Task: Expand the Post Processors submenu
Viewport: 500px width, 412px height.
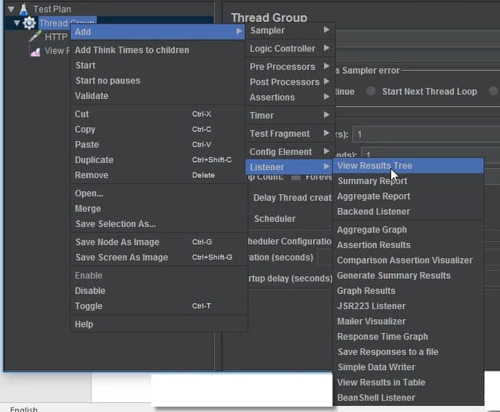Action: [x=290, y=82]
